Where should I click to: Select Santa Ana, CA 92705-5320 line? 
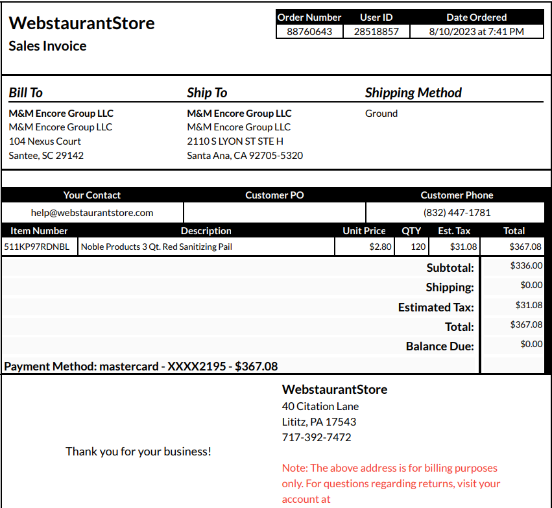pos(245,156)
